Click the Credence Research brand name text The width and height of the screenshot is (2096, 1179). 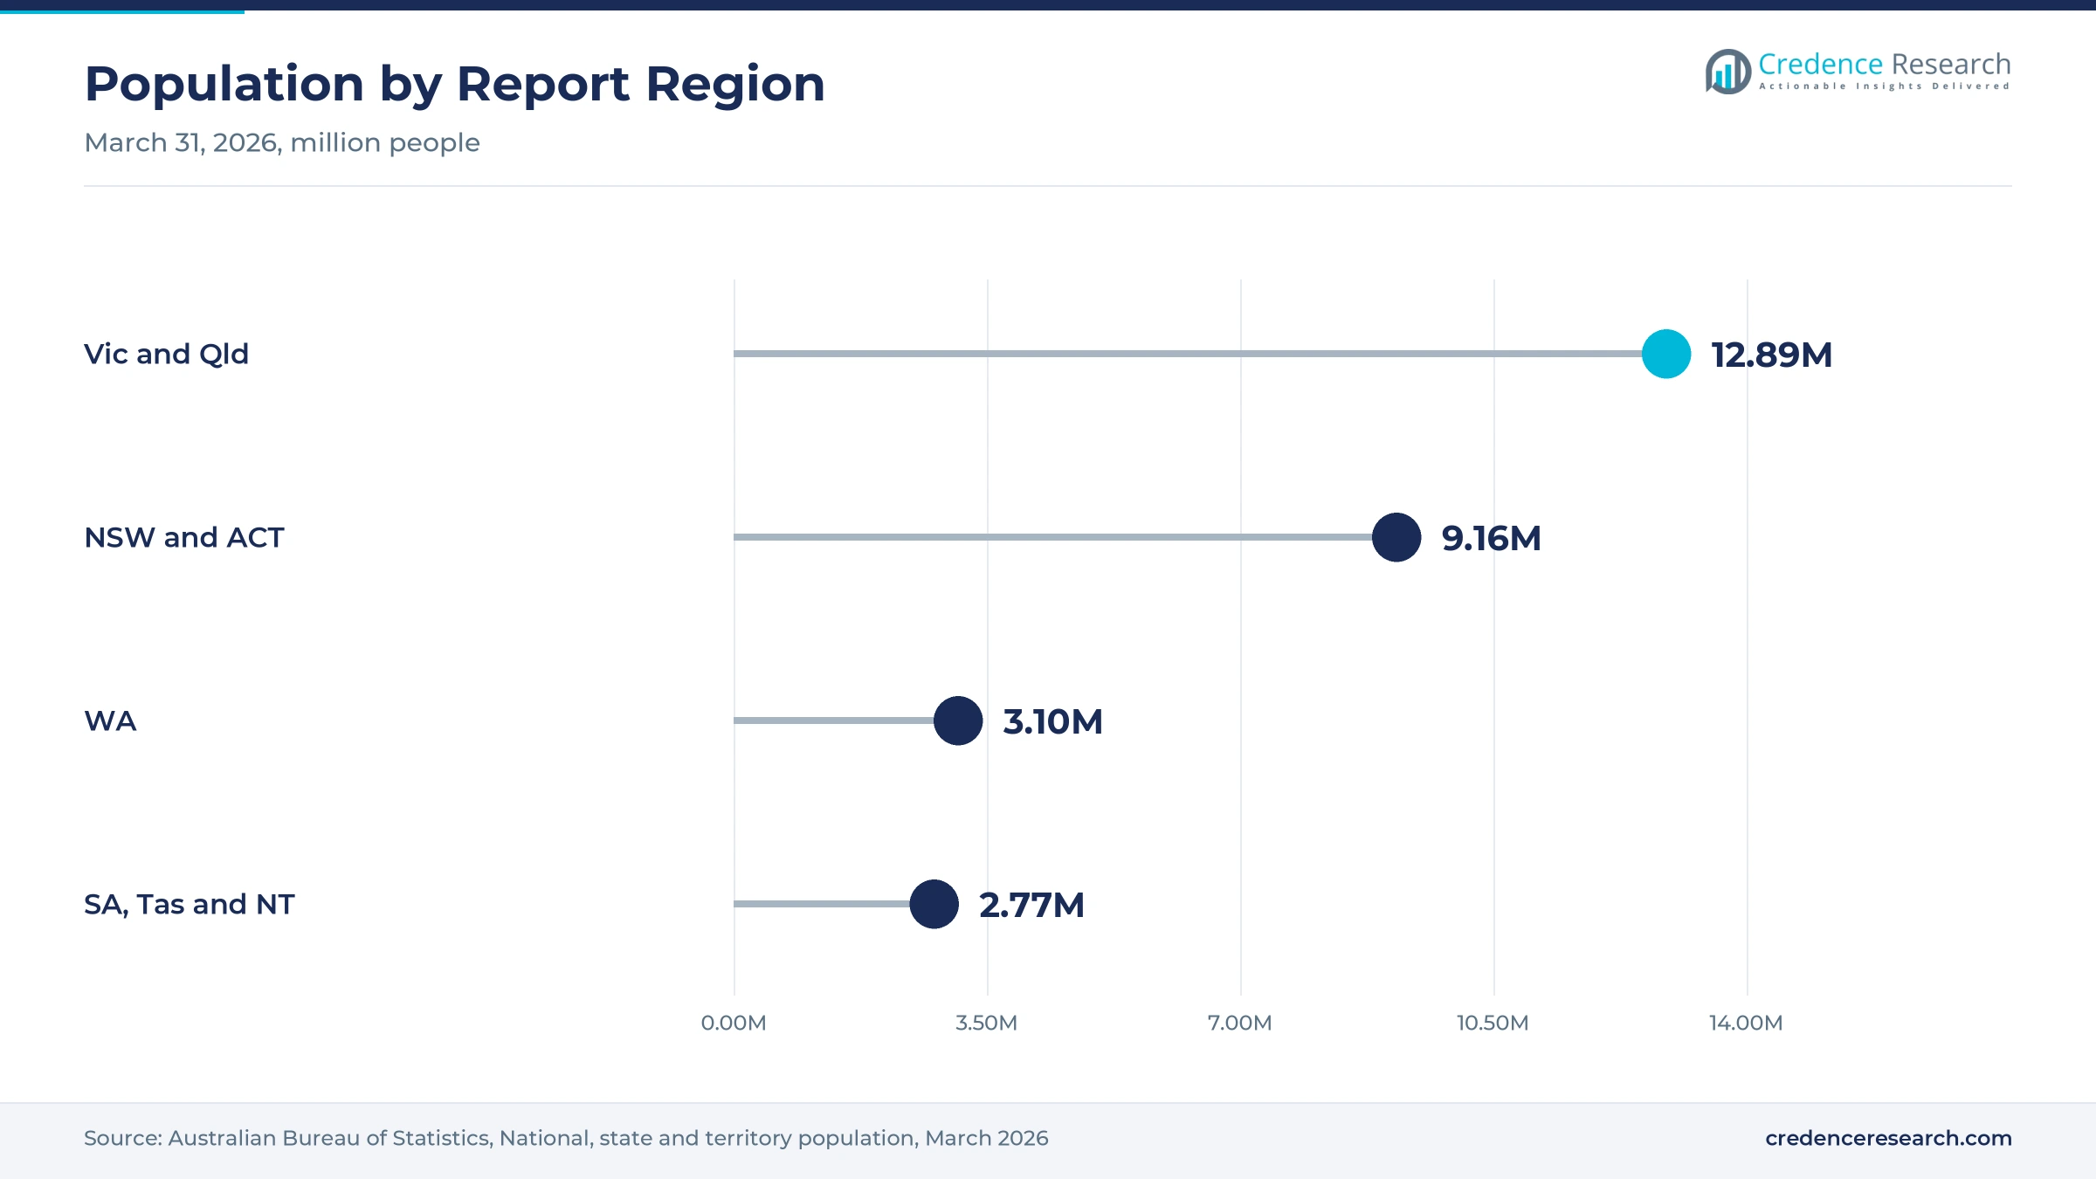click(x=1885, y=64)
